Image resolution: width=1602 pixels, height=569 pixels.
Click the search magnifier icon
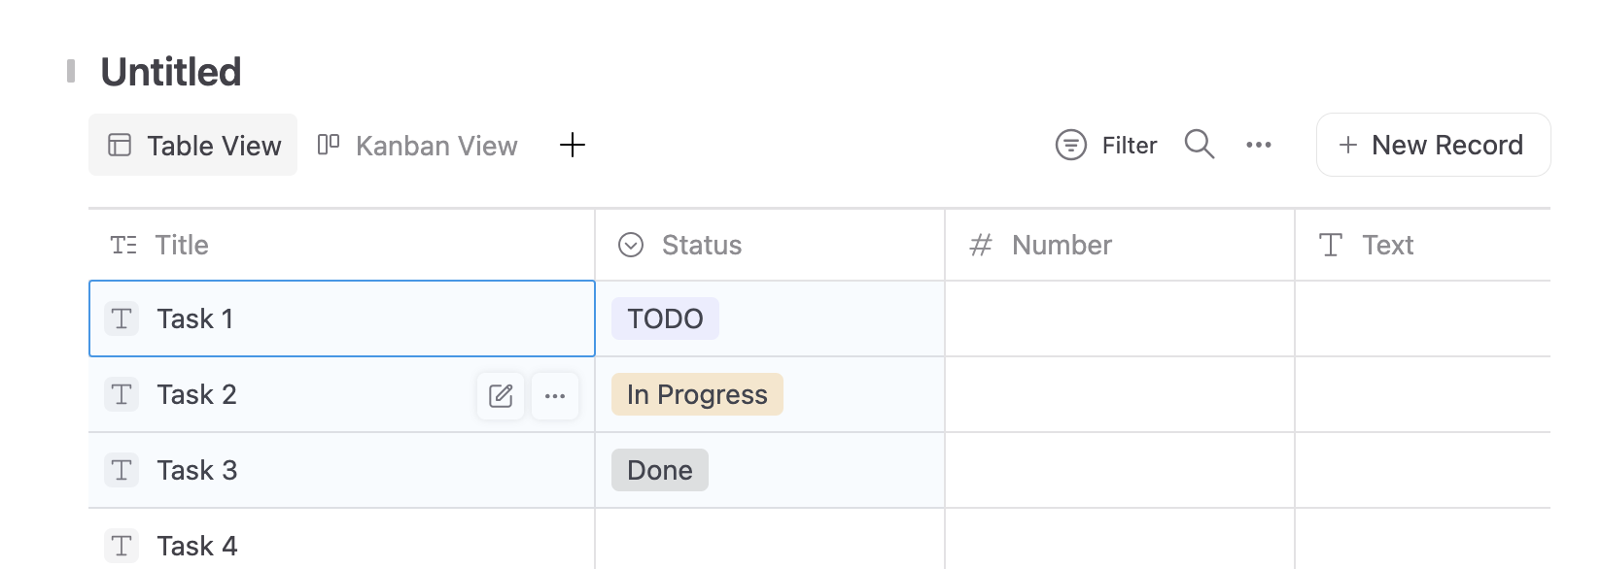tap(1200, 145)
